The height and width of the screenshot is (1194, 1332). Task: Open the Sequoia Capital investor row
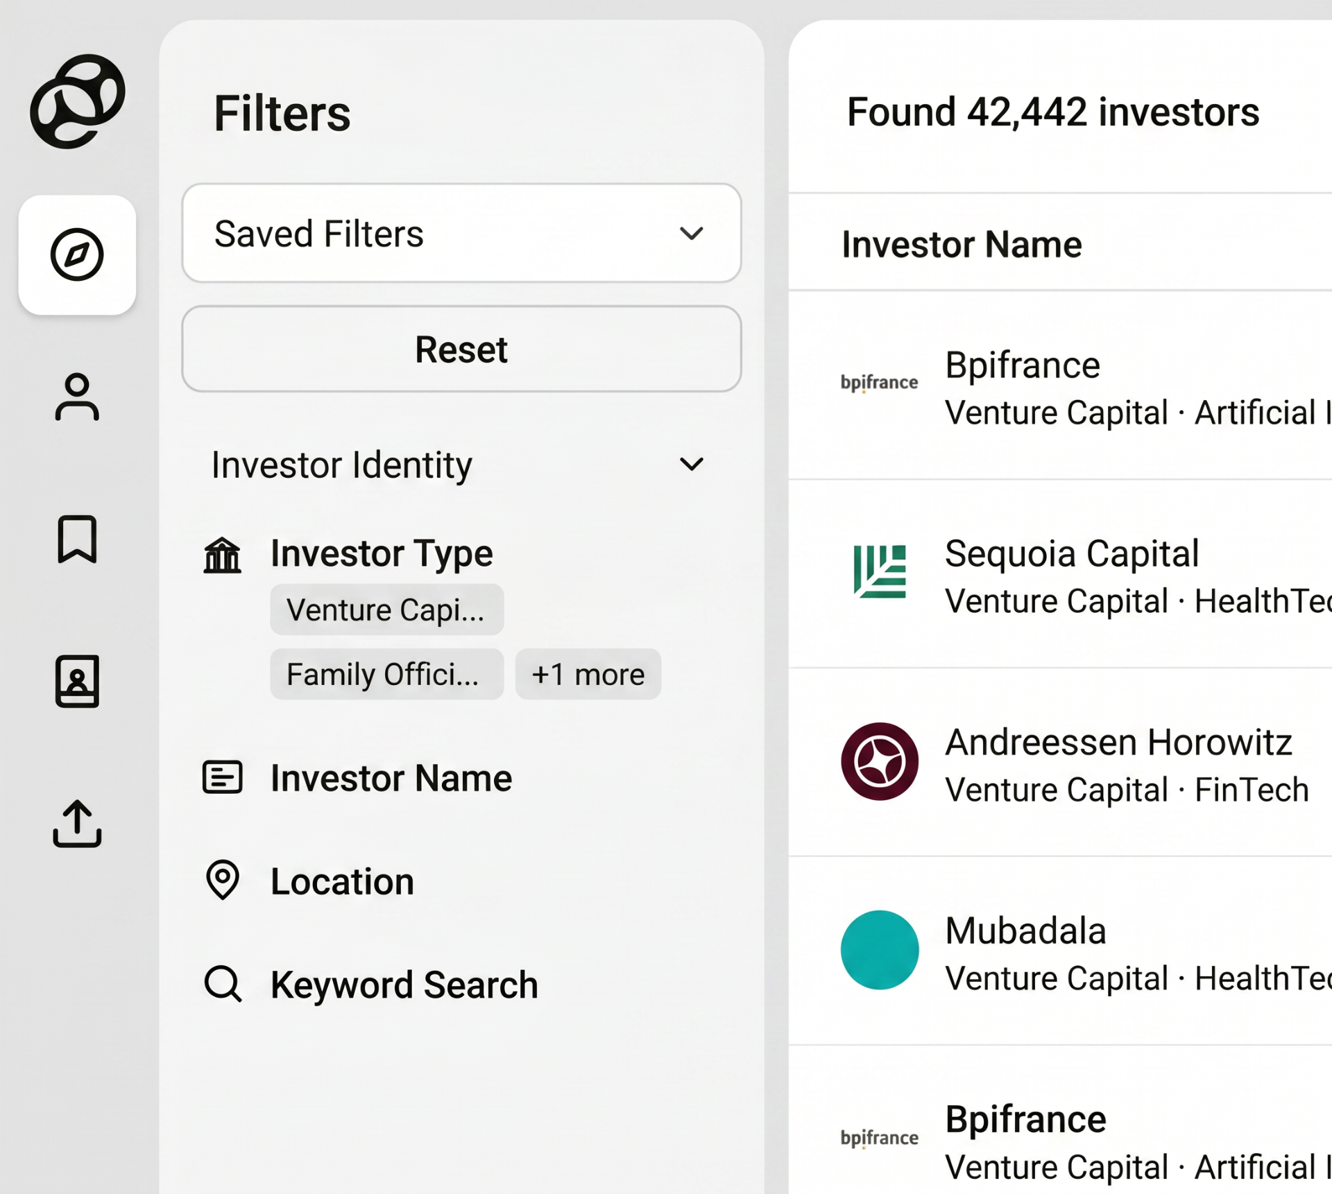(x=1060, y=574)
